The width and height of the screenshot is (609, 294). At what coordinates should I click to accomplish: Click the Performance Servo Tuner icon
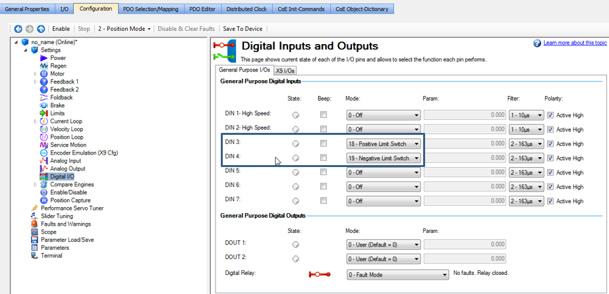tap(34, 208)
